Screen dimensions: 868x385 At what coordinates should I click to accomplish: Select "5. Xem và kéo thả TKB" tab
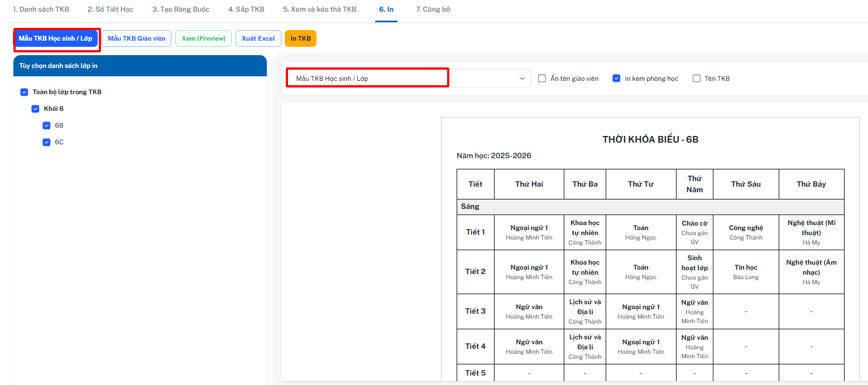click(x=319, y=9)
